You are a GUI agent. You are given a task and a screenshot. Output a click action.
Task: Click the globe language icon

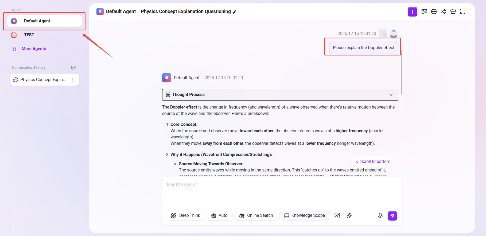434,11
